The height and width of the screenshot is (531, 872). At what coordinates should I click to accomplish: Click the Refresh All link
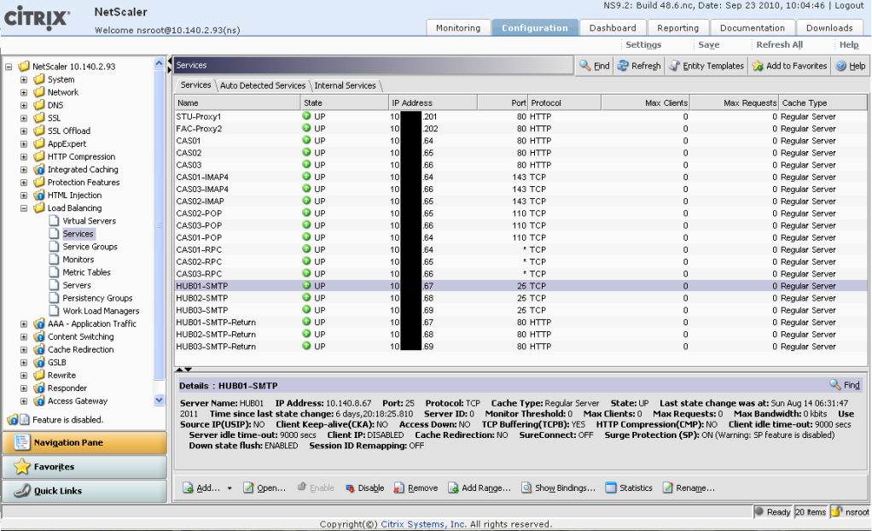coord(779,44)
